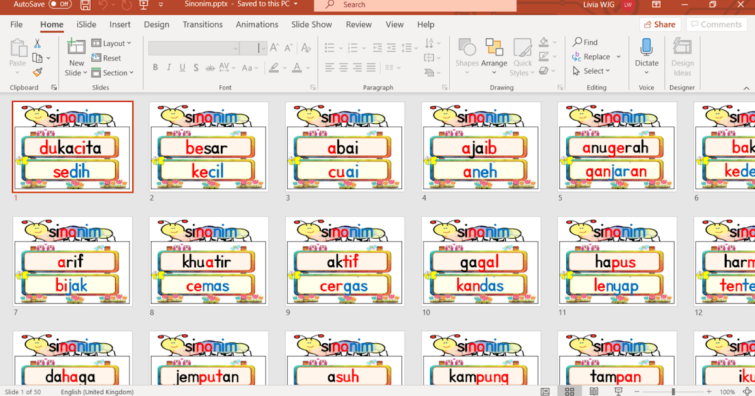Toggle underline formatting
Screen dimensions: 755x396
182,68
